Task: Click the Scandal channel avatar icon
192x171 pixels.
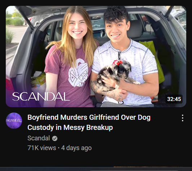Action: (14, 120)
